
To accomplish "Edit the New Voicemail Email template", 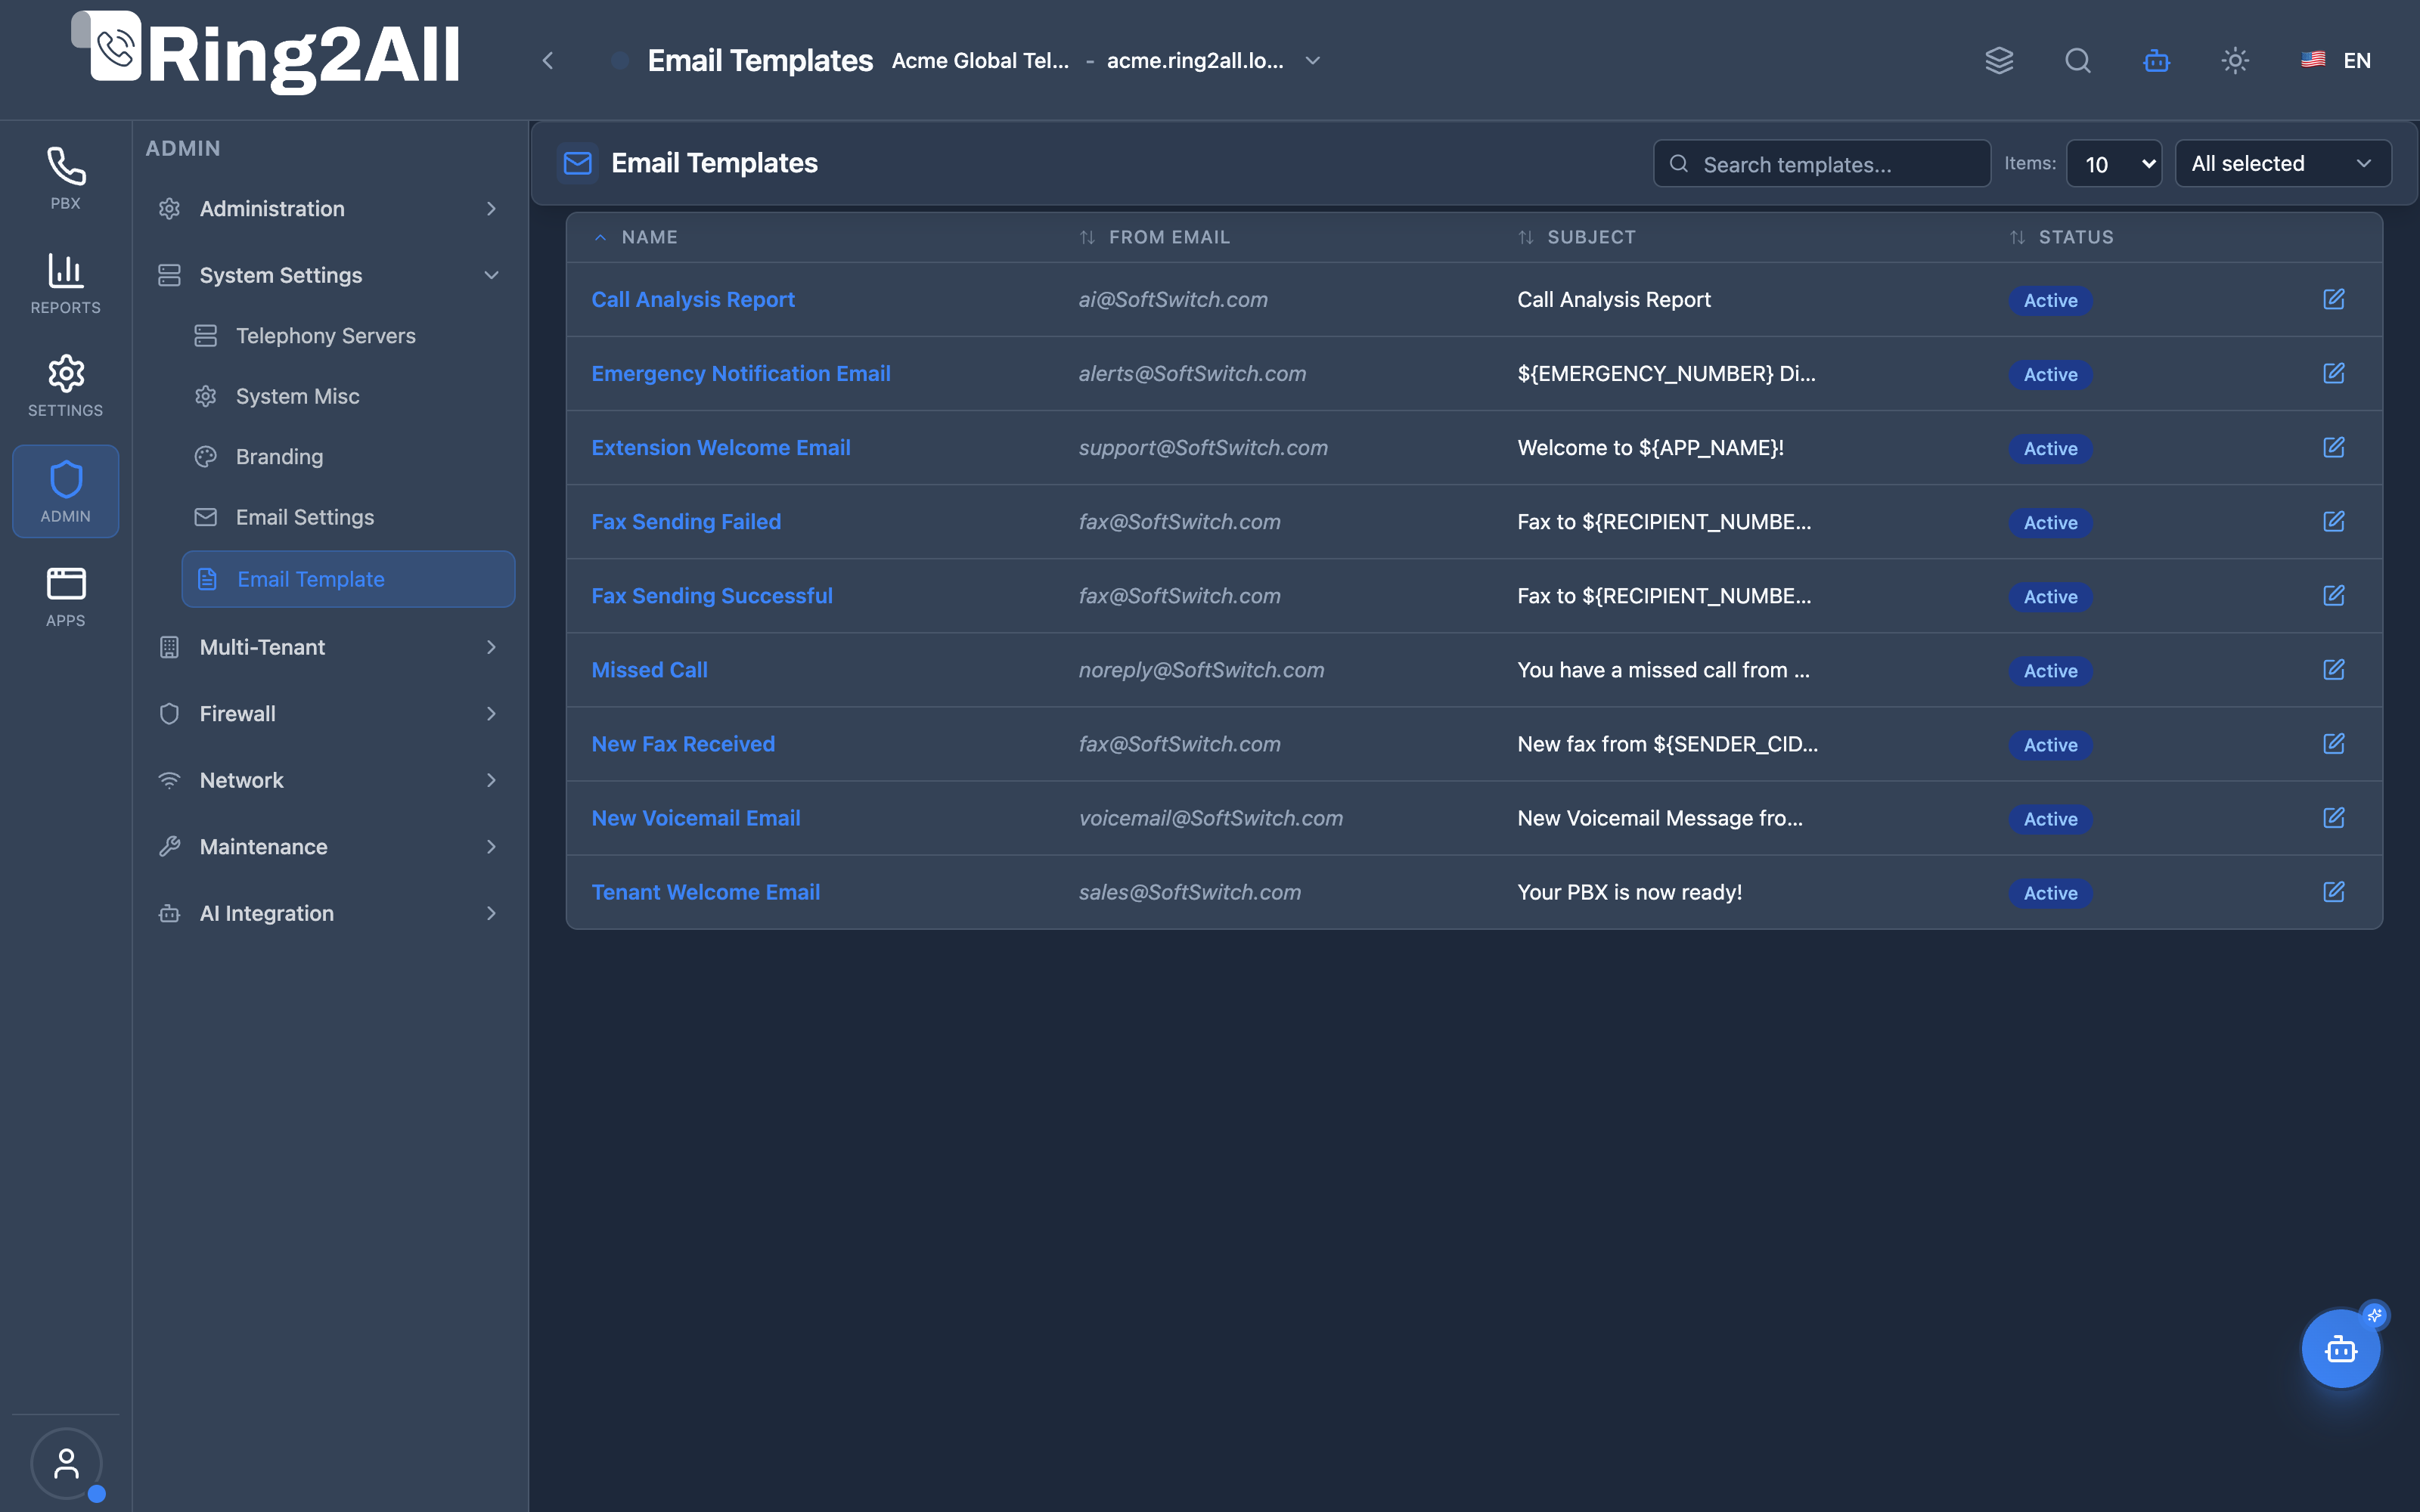I will (2333, 817).
